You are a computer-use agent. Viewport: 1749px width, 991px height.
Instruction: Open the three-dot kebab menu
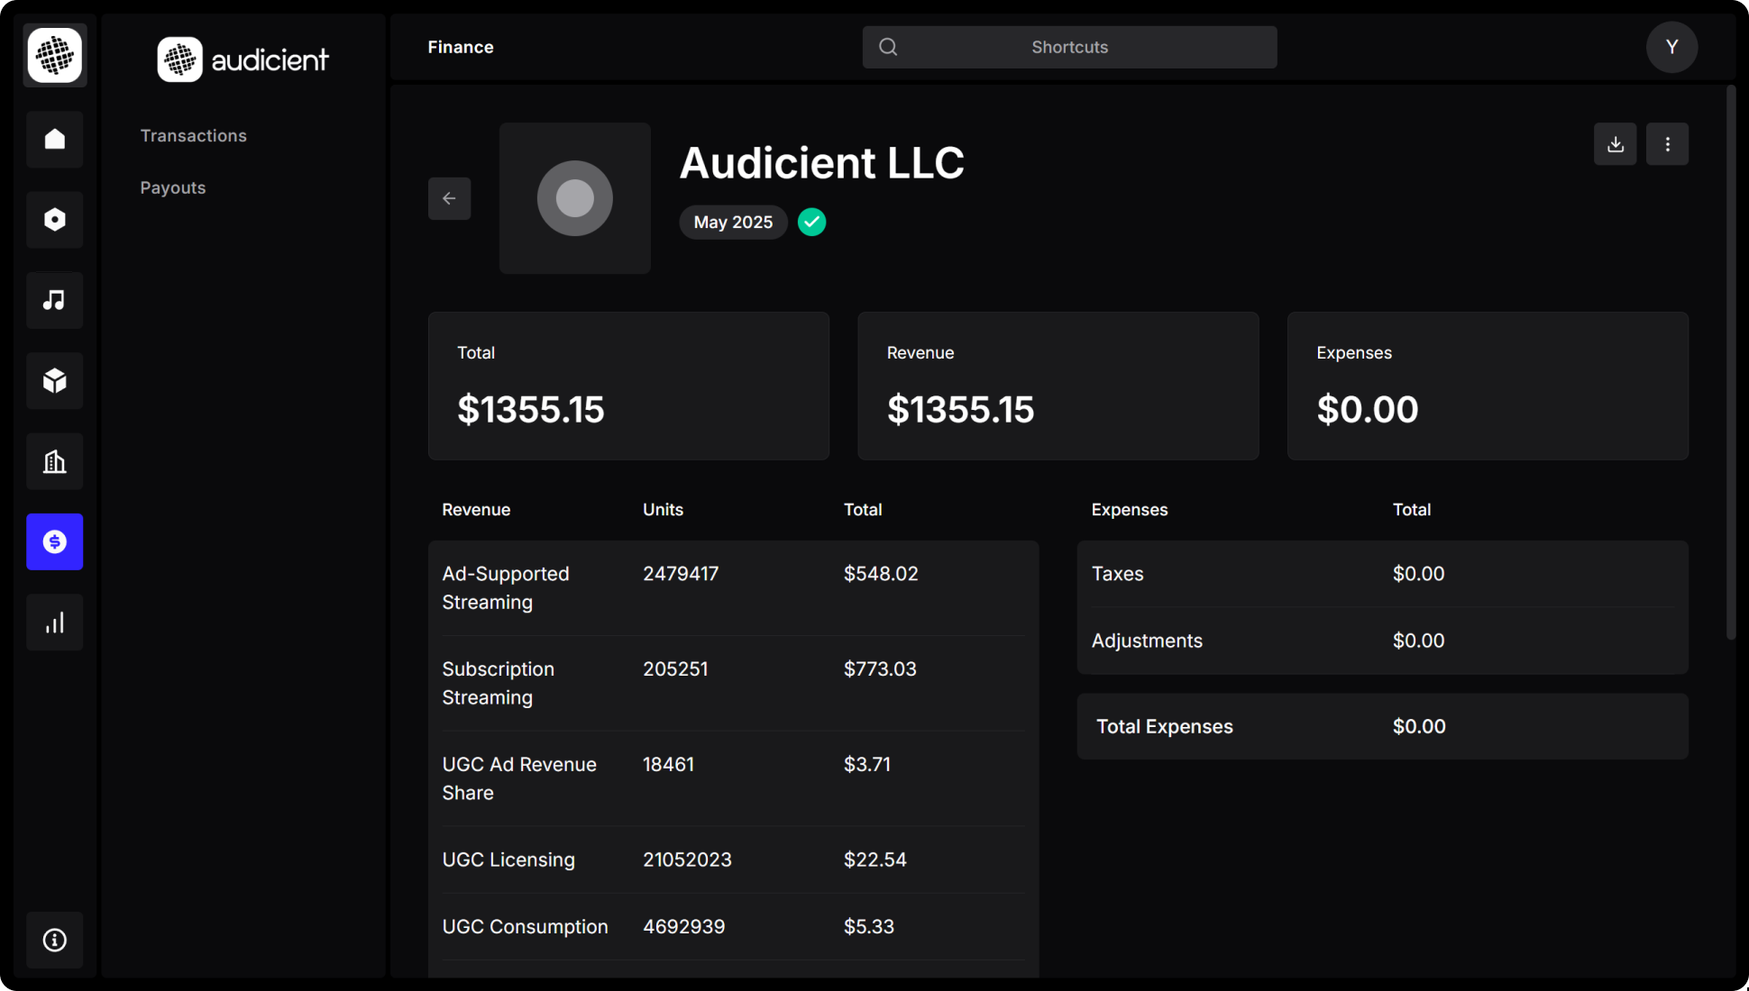[x=1667, y=143]
